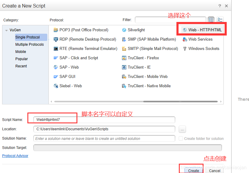
Task: Click the Location path field
Action: tap(104, 129)
